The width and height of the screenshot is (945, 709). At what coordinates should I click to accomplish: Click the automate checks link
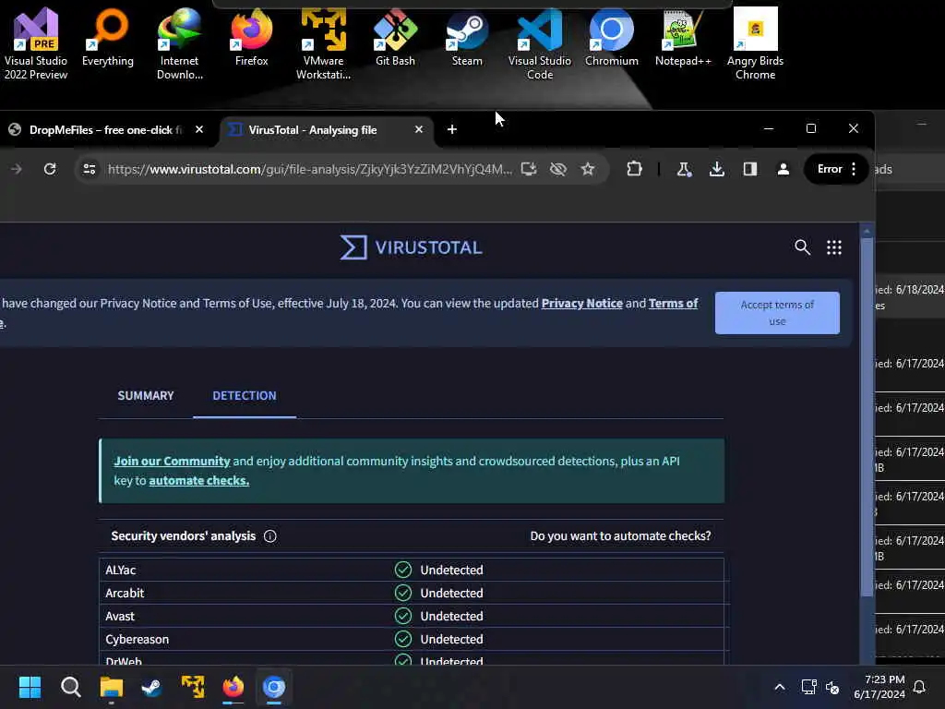click(x=199, y=480)
